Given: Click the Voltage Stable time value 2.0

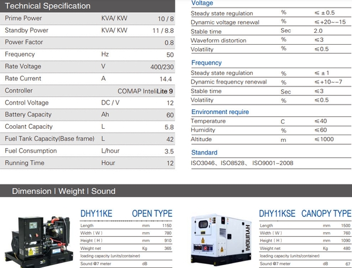Looking at the screenshot, I should [318, 31].
